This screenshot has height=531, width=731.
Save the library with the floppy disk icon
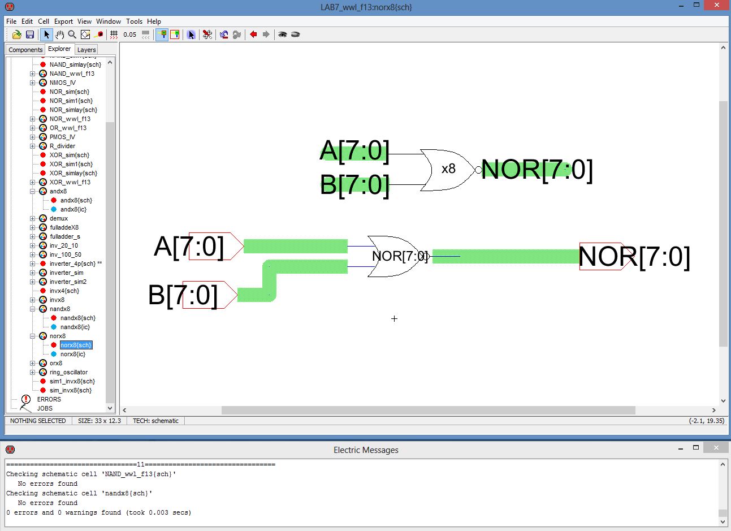point(30,34)
